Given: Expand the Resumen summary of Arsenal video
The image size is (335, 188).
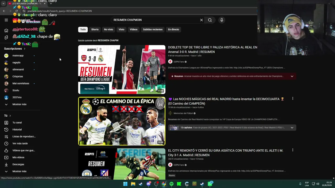Looking at the screenshot, I should [x=292, y=76].
